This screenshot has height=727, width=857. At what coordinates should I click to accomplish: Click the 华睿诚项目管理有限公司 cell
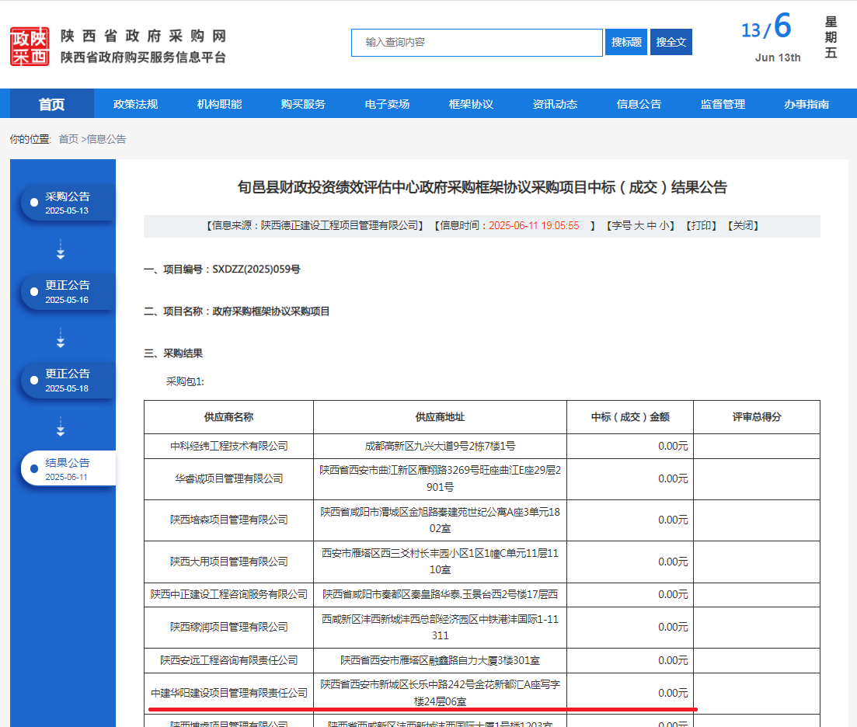(229, 479)
